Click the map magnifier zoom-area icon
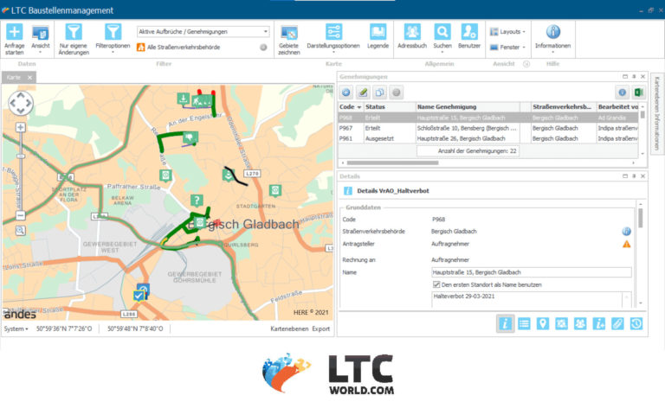The image size is (665, 408). (21, 231)
